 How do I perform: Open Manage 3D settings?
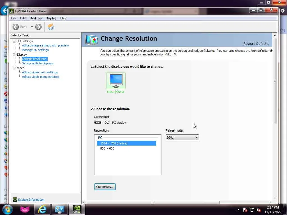click(x=35, y=50)
